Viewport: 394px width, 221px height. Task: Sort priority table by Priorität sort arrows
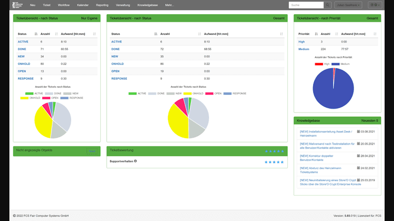316,34
